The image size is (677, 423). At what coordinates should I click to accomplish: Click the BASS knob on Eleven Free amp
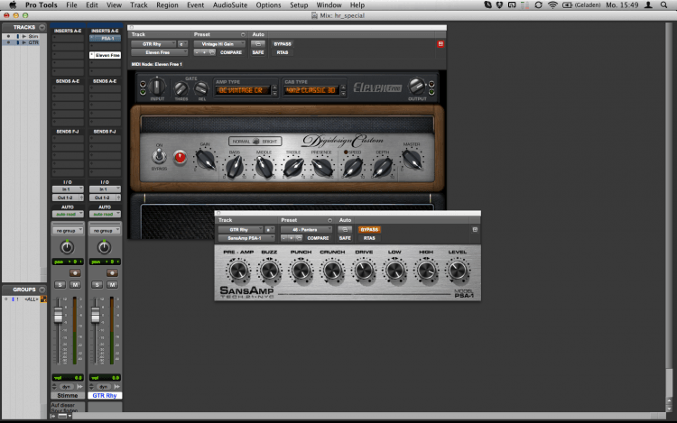point(235,167)
